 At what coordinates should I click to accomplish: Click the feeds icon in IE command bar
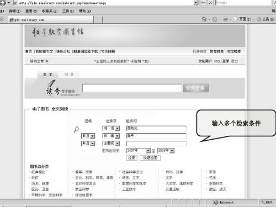point(215,19)
